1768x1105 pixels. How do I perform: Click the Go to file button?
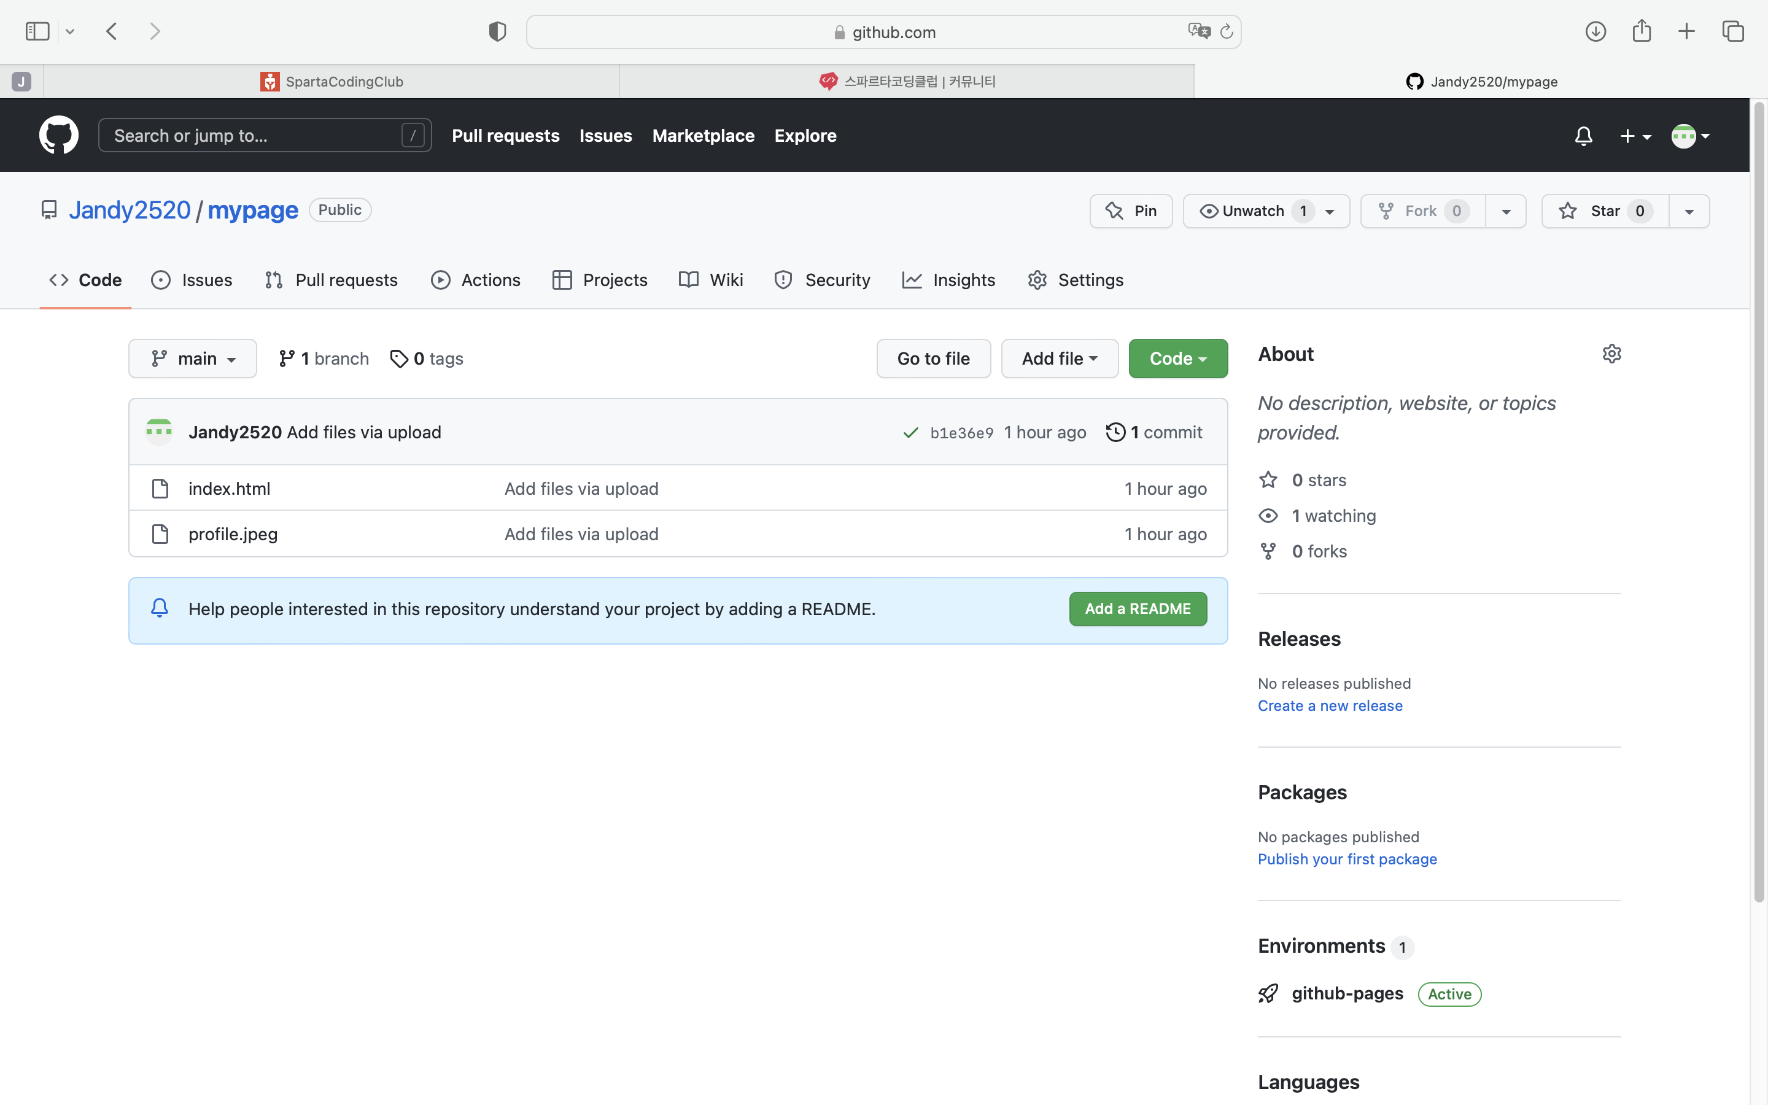pos(934,359)
